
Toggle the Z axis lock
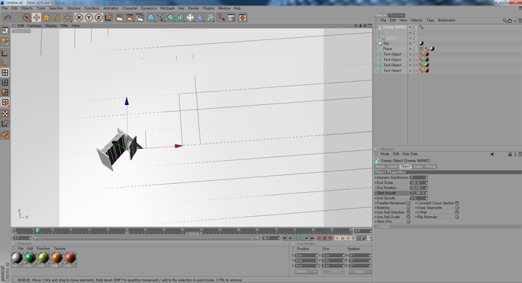(98, 18)
